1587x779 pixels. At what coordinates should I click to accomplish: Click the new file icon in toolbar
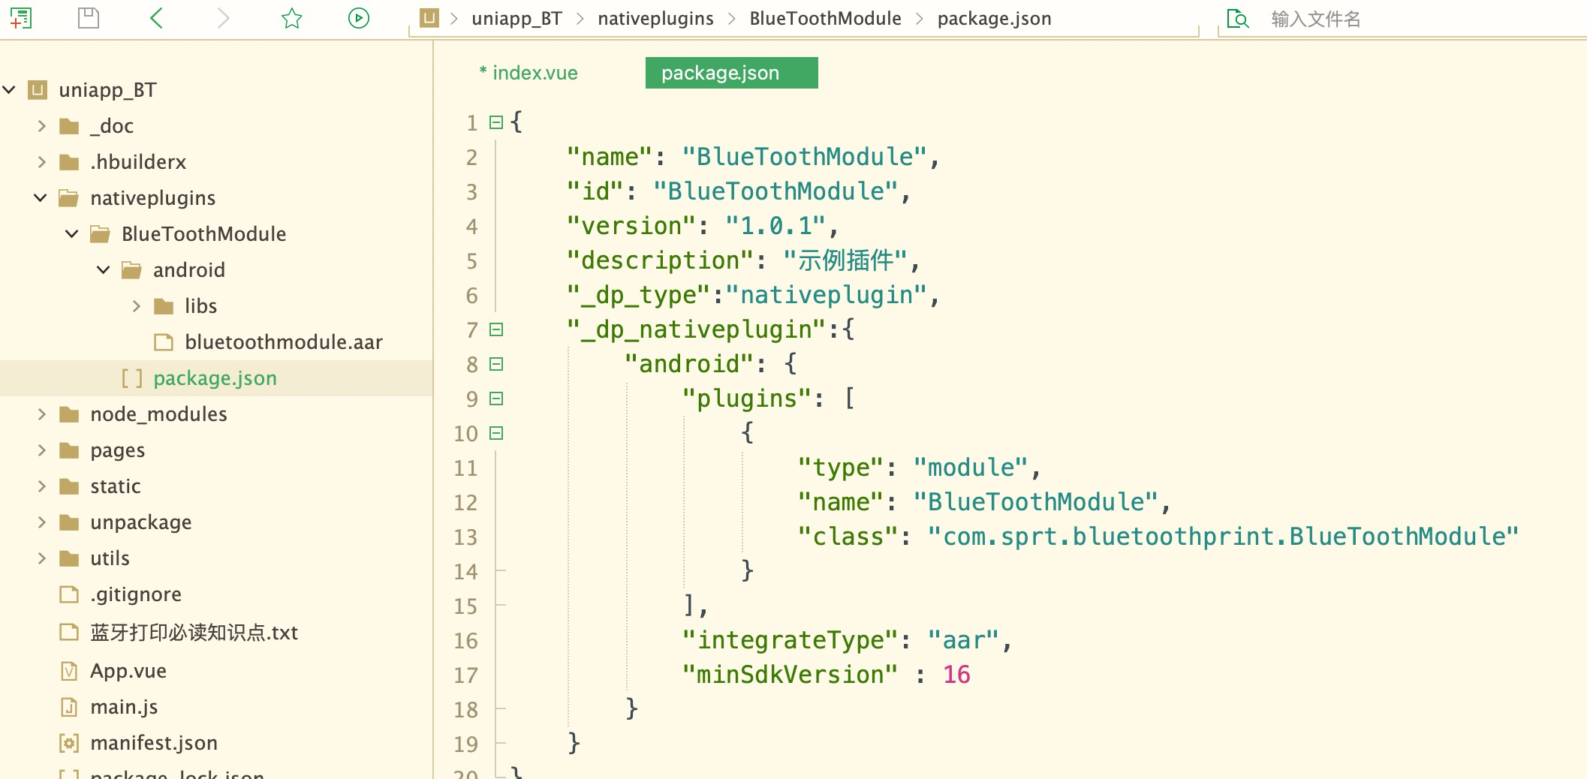coord(21,18)
